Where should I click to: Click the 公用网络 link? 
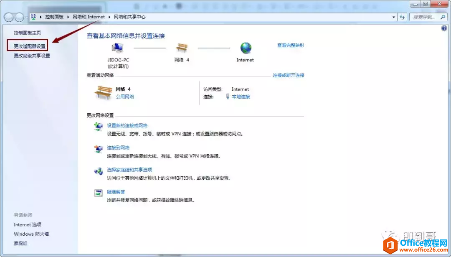[125, 97]
